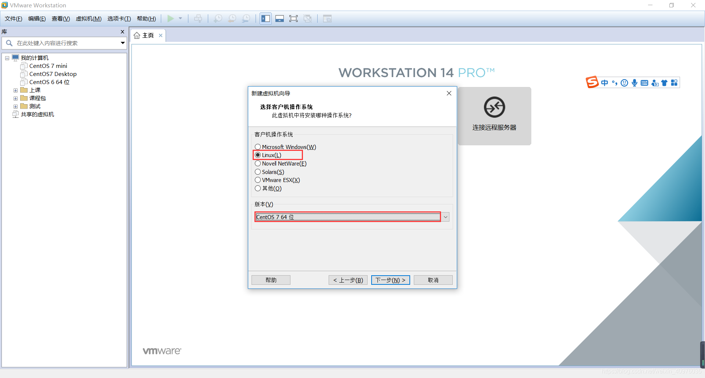Click the 连接远程服务器 tile

click(494, 116)
